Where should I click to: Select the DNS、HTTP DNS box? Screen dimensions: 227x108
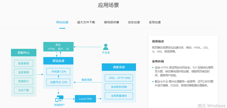(x=119, y=78)
